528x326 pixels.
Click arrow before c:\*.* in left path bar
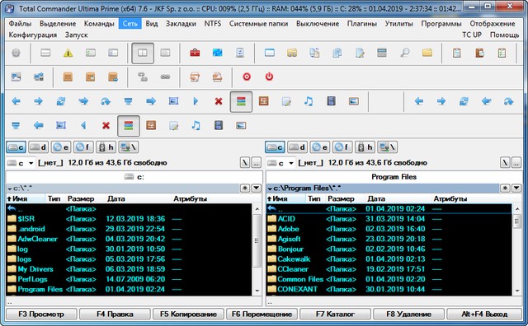coord(10,189)
